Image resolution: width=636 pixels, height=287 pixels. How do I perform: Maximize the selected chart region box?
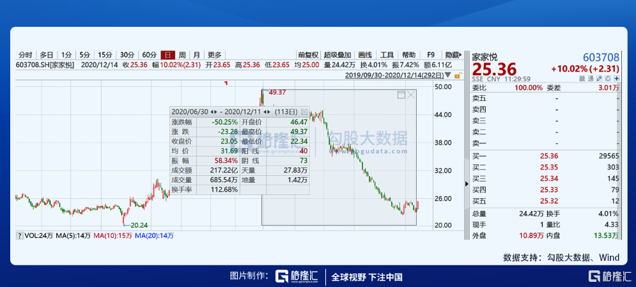point(401,95)
